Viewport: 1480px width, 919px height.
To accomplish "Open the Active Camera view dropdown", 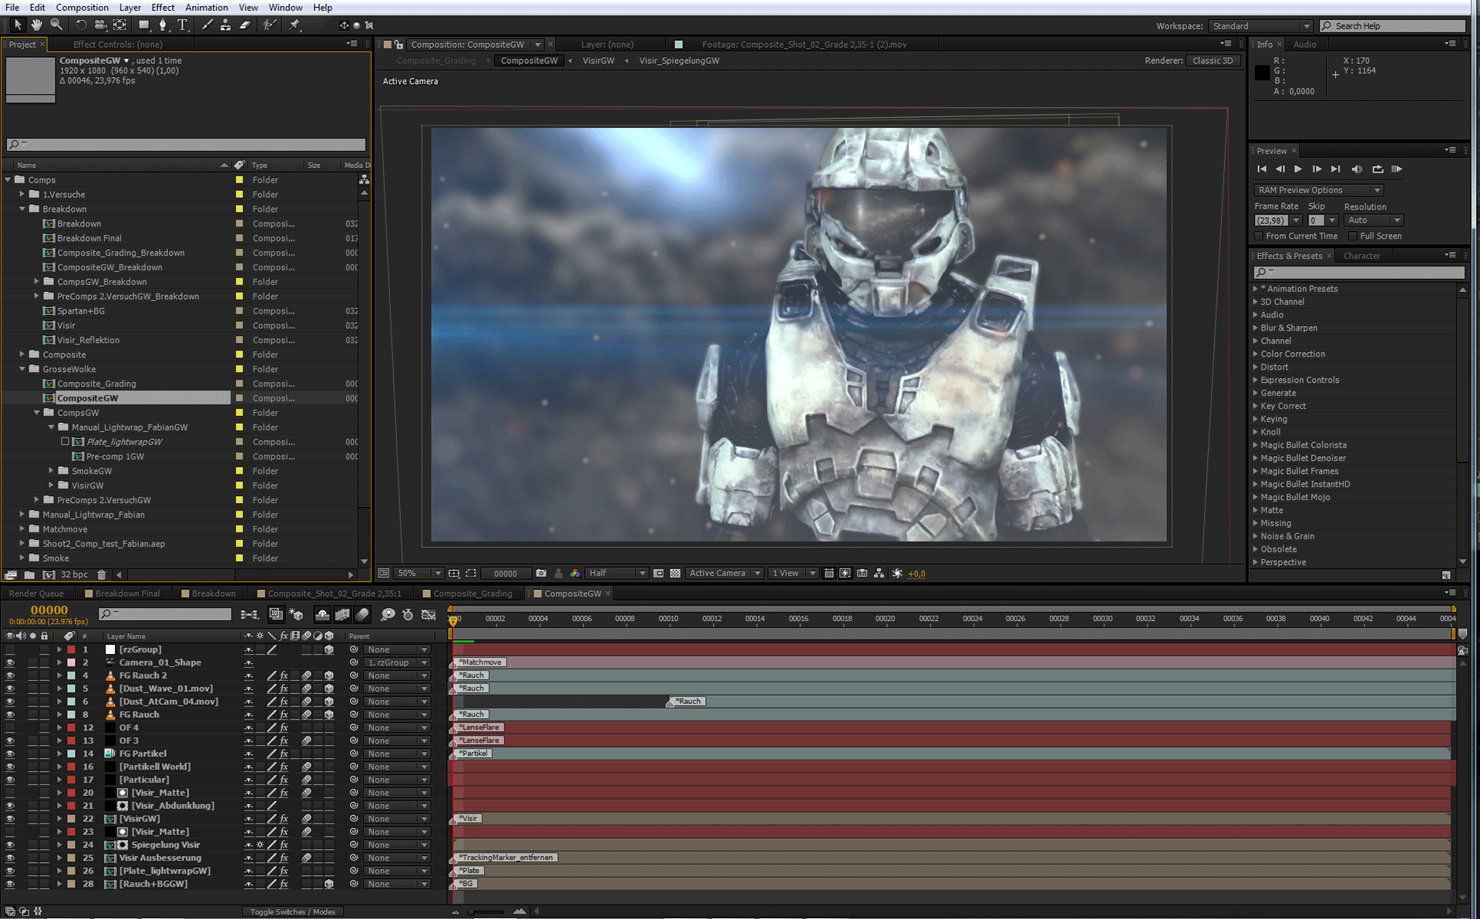I will point(724,573).
